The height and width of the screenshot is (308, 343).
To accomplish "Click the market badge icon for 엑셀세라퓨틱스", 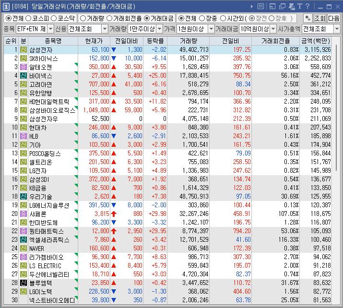I will (x=24, y=240).
